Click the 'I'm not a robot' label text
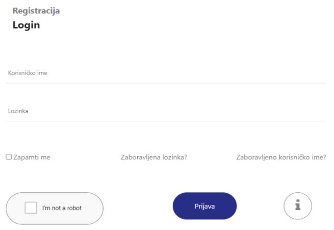 [x=62, y=208]
